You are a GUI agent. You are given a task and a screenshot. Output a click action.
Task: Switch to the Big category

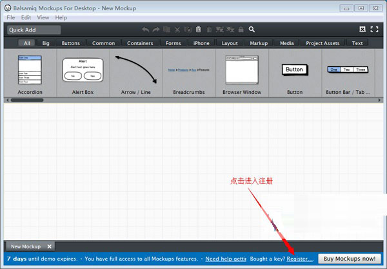coord(46,43)
